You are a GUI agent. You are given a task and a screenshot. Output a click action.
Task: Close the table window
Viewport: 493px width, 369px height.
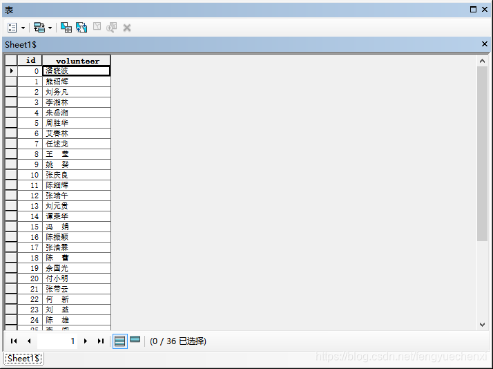point(485,10)
